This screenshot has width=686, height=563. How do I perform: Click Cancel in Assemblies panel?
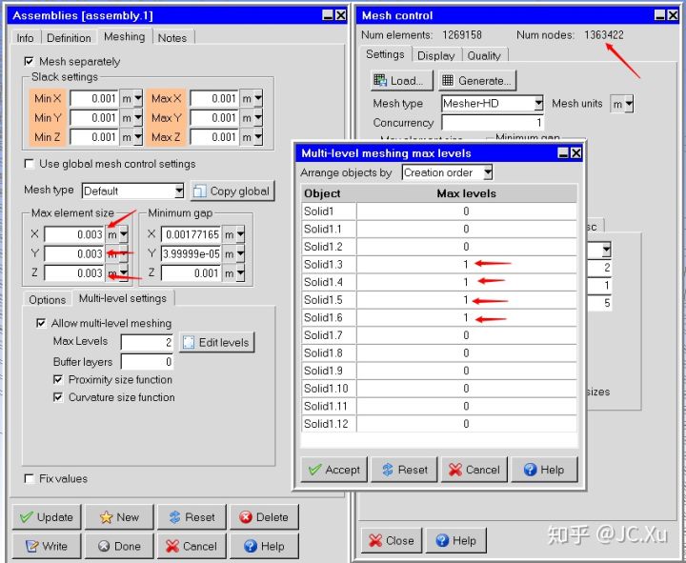click(192, 546)
